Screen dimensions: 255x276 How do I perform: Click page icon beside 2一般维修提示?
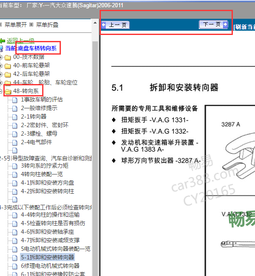15,108
